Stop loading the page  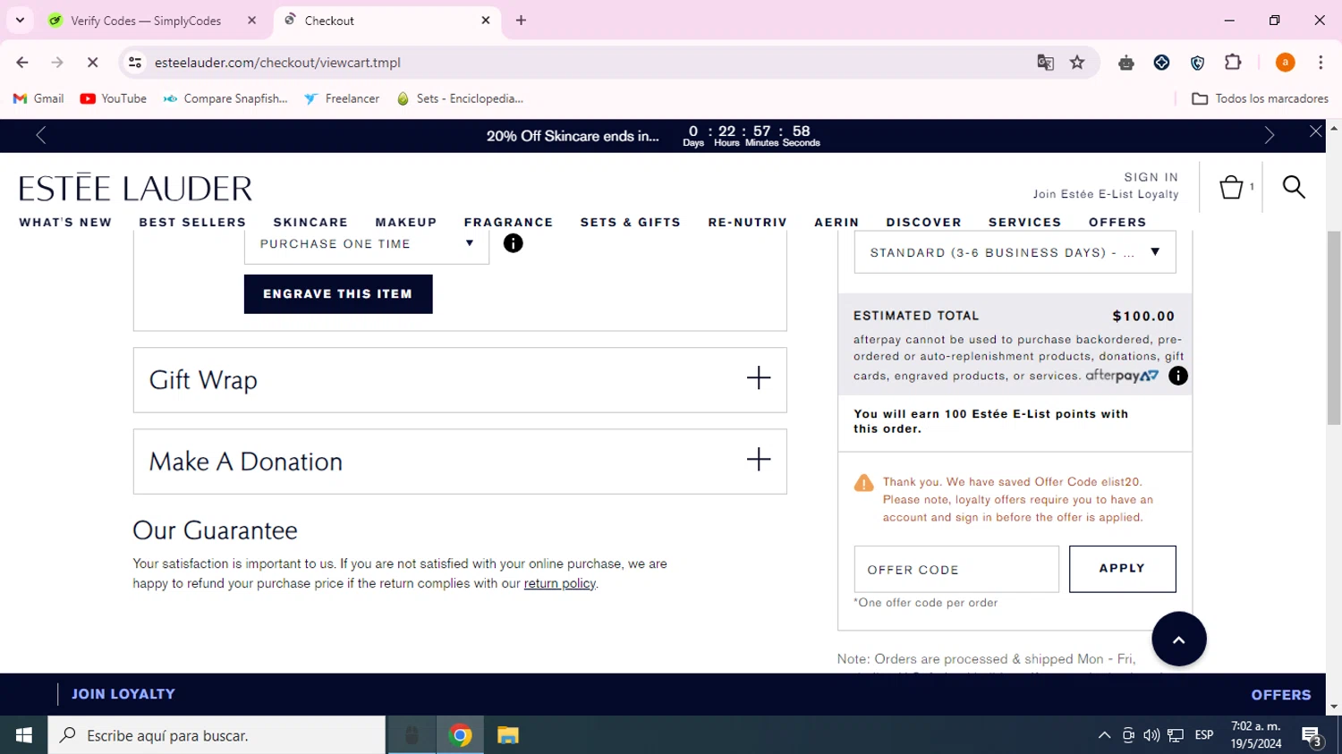pyautogui.click(x=92, y=63)
